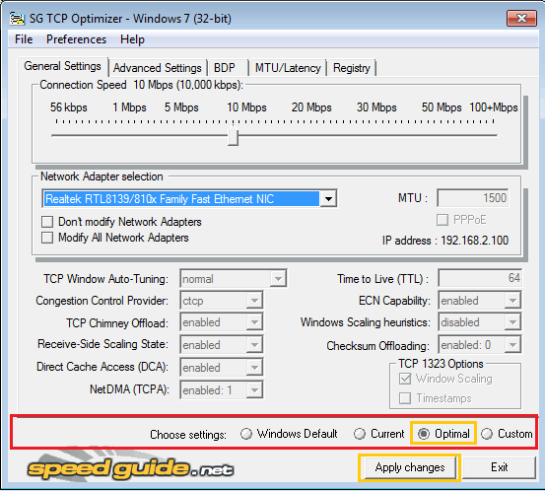Screen dimensions: 545x491
Task: Open the Help menu
Action: [x=132, y=39]
